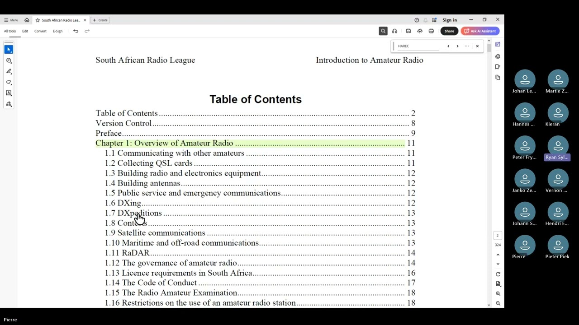This screenshot has width=579, height=325.
Task: Go to the previous search result
Action: (448, 46)
